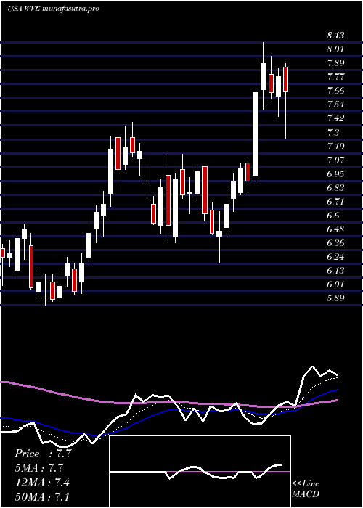Click the '<<Live MACD' label
Image resolution: width=363 pixels, height=508 pixels.
tap(306, 488)
